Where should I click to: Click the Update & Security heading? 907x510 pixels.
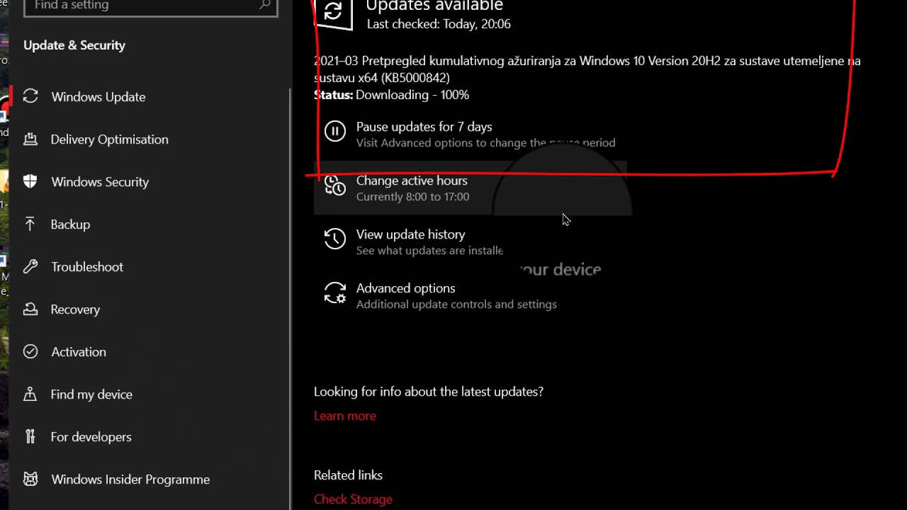(x=74, y=45)
